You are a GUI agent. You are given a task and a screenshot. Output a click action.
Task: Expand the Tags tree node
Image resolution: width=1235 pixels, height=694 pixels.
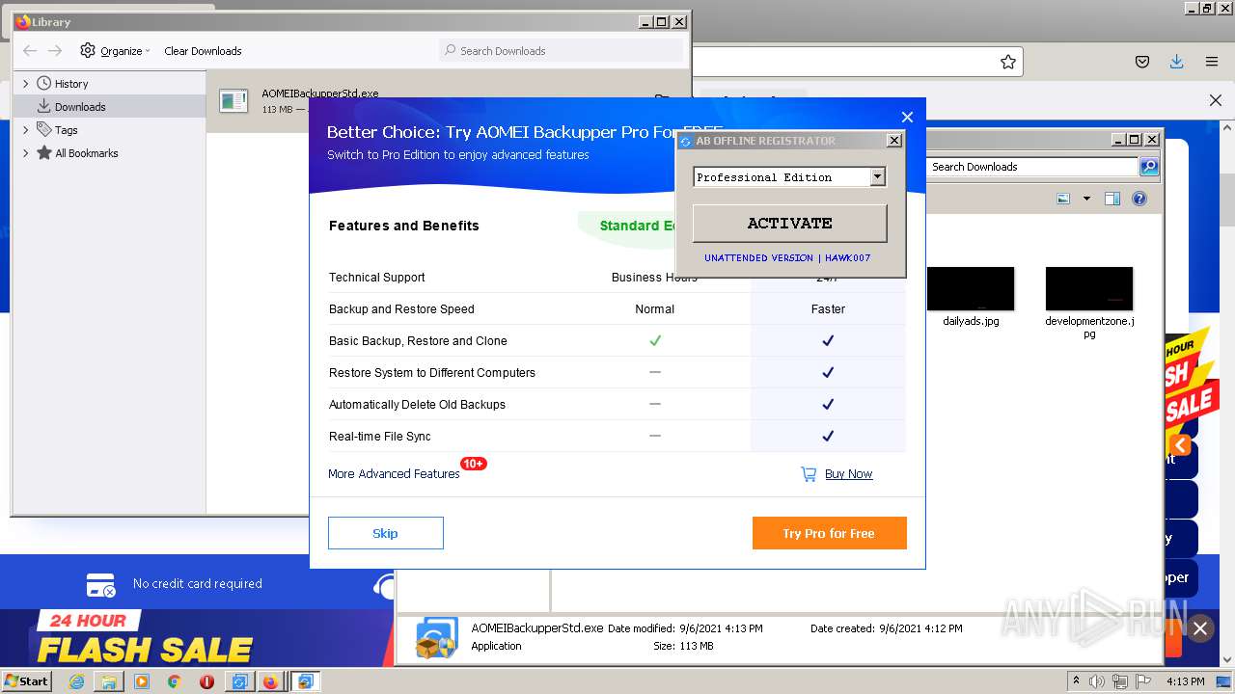click(26, 130)
